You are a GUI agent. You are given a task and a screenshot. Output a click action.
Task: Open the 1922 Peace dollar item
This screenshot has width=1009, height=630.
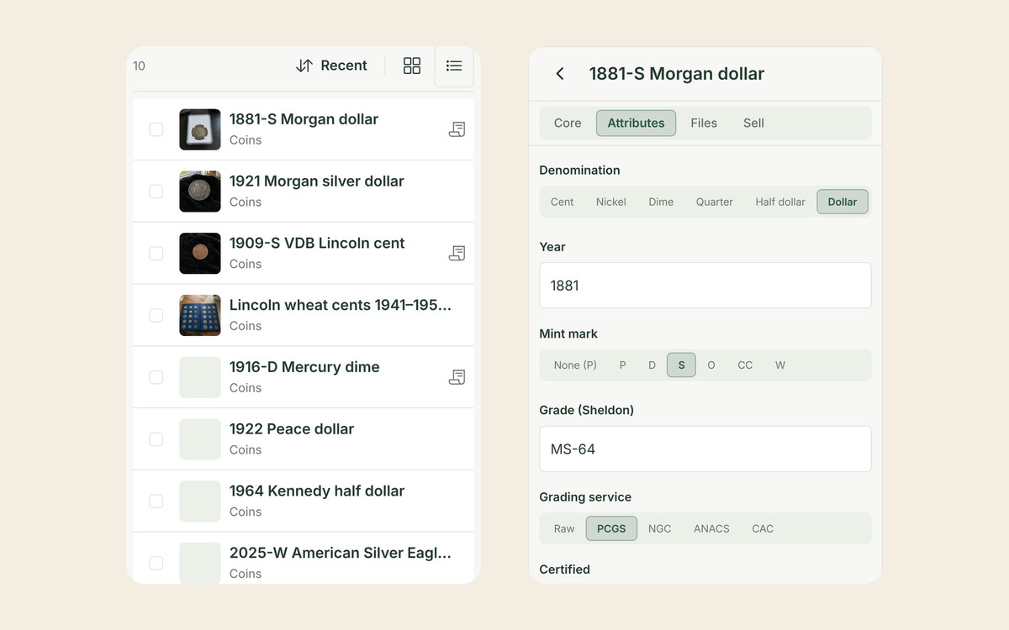304,439
